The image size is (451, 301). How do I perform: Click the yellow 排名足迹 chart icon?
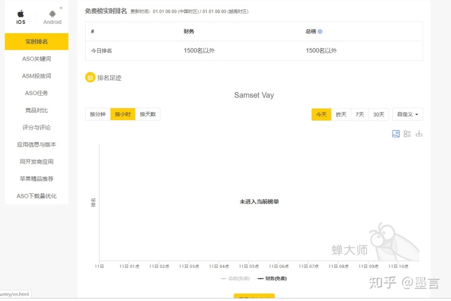(x=90, y=77)
